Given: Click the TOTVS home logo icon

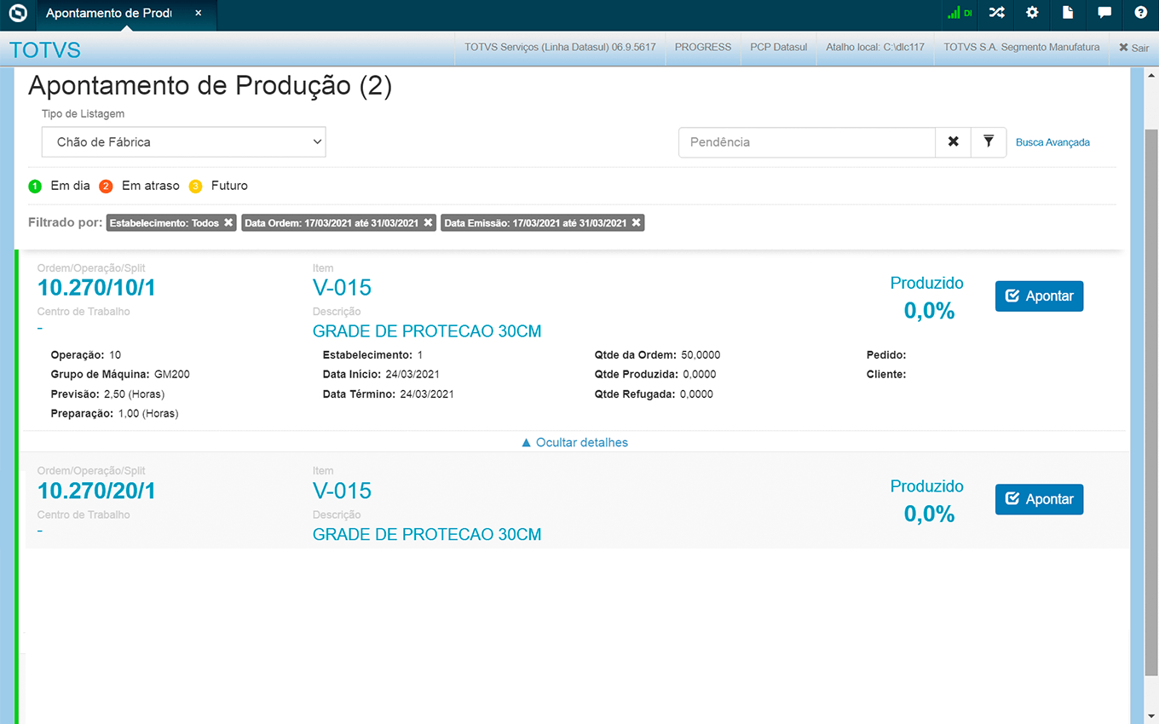Looking at the screenshot, I should tap(18, 14).
